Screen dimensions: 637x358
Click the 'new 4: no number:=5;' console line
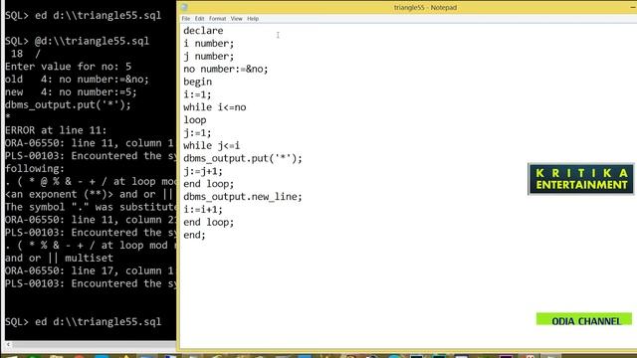[x=71, y=92]
